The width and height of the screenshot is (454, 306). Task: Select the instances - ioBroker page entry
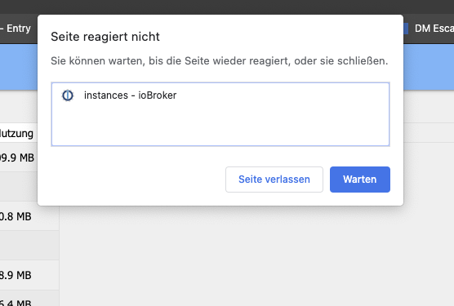point(220,95)
